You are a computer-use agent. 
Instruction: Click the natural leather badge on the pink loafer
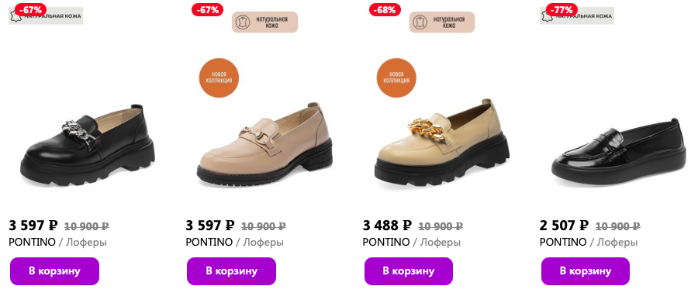(x=264, y=22)
